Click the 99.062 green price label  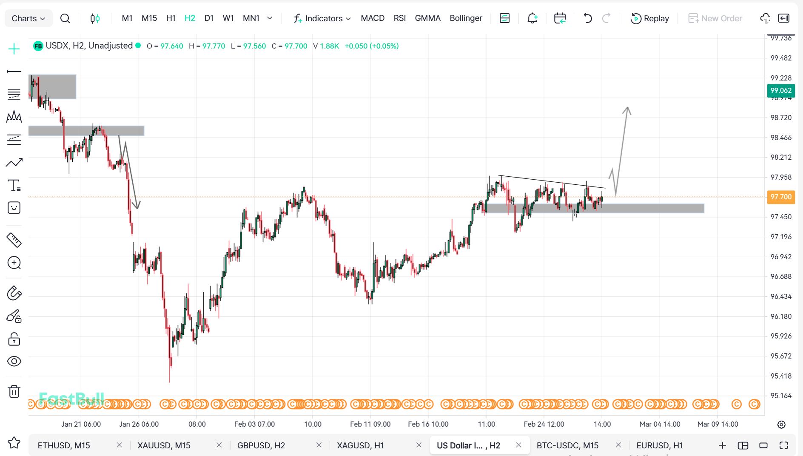tap(780, 90)
